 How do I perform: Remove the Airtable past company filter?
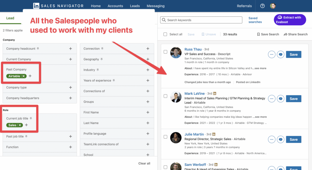(x=23, y=76)
